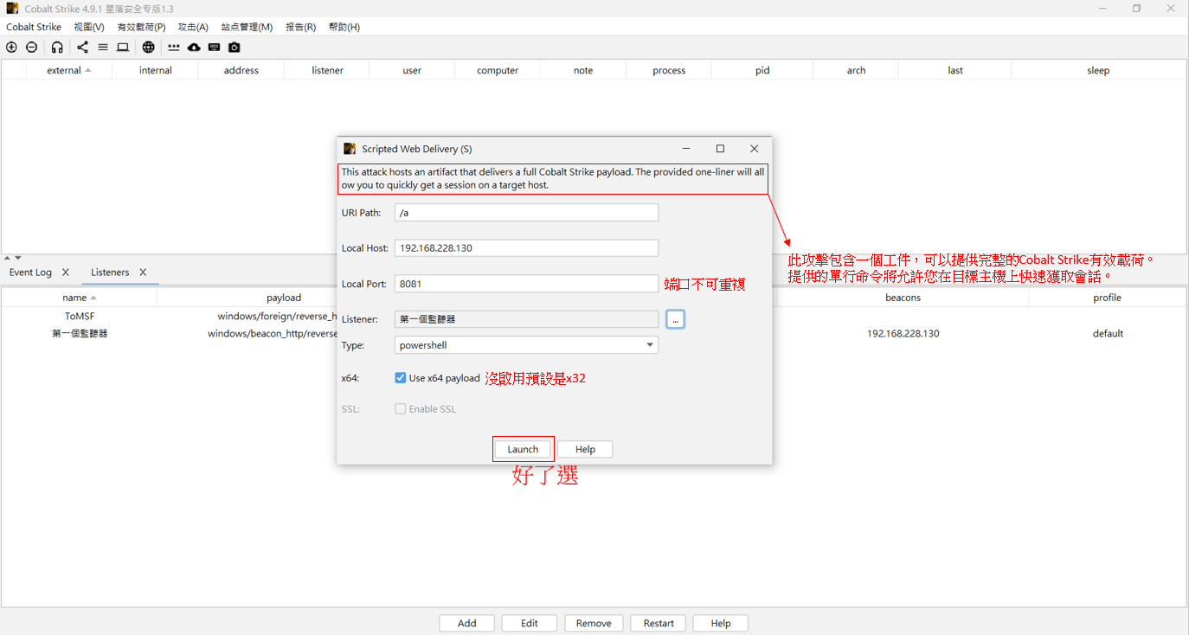
Task: Click the connect (plus circle) toolbar icon
Action: tap(11, 48)
